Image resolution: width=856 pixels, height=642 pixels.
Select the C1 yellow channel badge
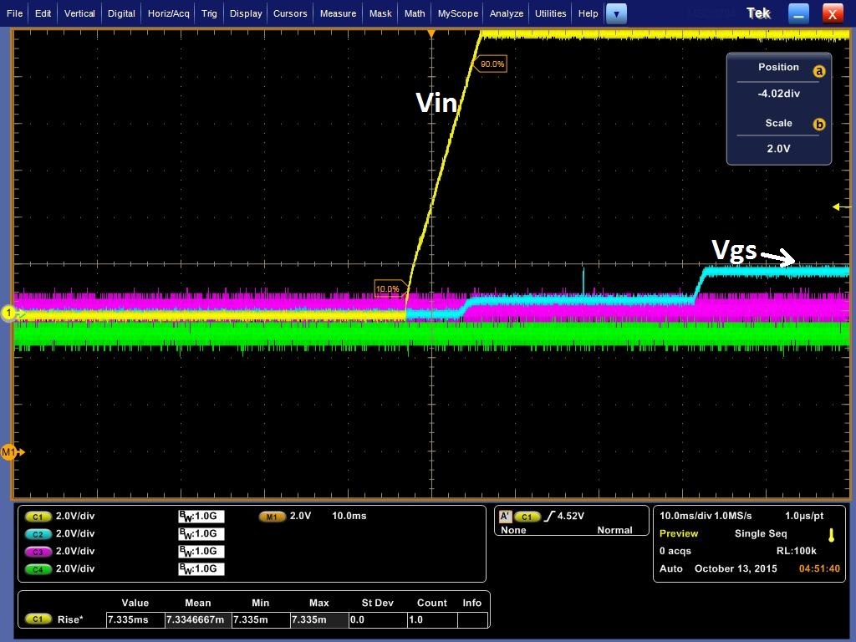pyautogui.click(x=38, y=517)
